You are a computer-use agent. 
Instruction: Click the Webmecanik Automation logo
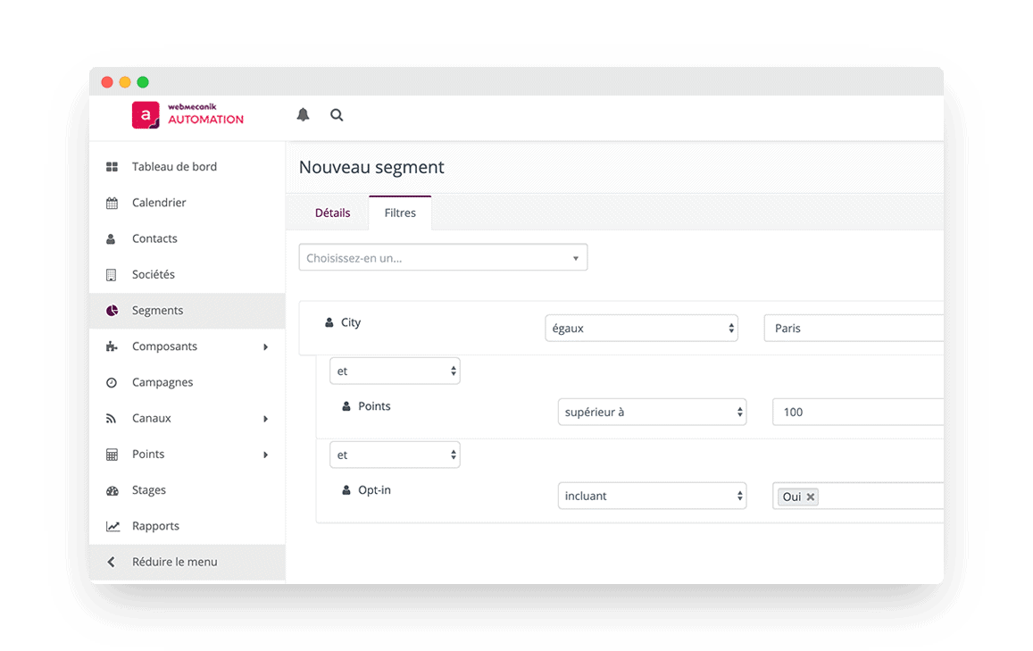[187, 114]
